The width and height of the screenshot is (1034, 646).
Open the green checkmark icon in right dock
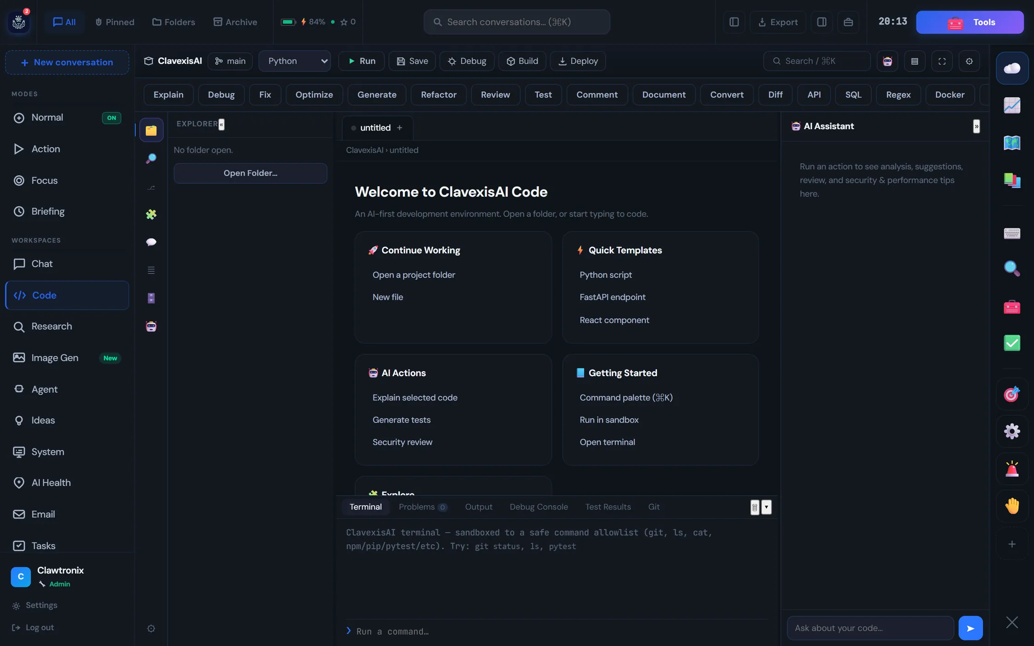[x=1012, y=343]
